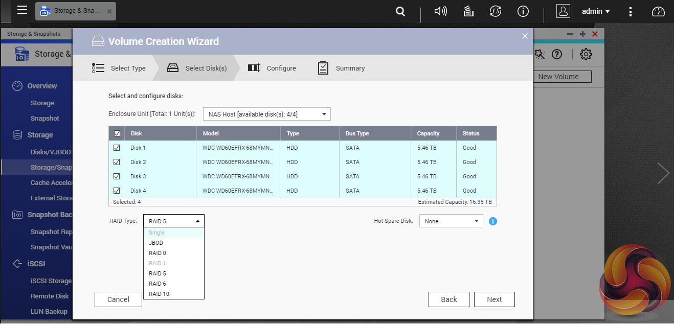Open background tasks stack icon
674x325 pixels.
tap(468, 11)
